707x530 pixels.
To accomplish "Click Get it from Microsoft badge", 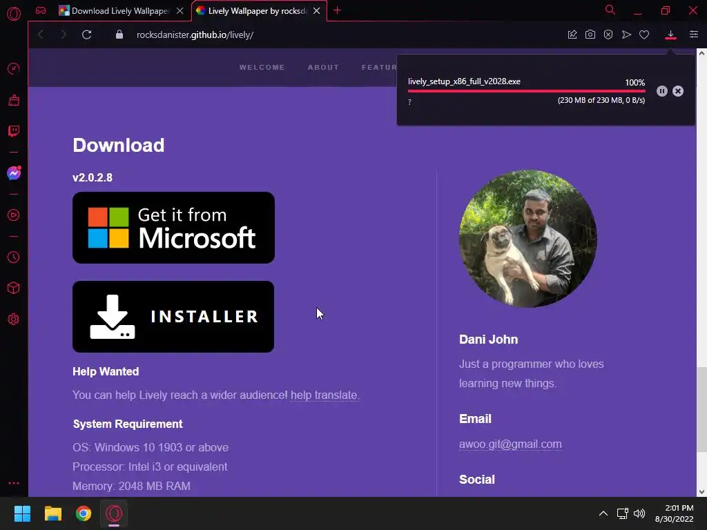I will point(173,228).
